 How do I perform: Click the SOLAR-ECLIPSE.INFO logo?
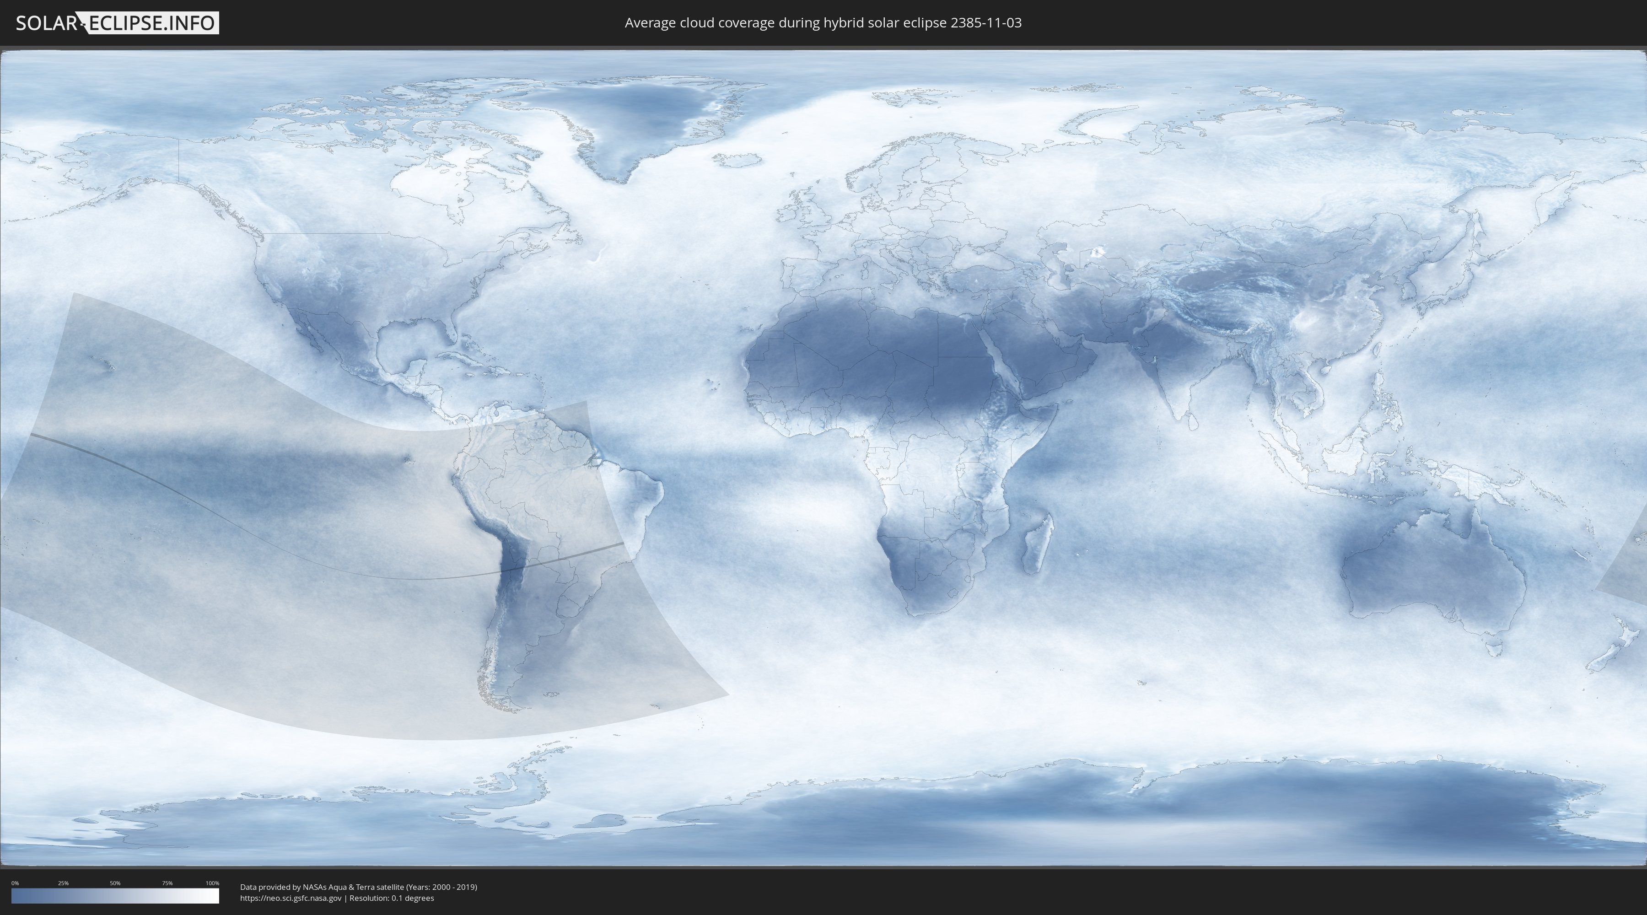coord(117,23)
